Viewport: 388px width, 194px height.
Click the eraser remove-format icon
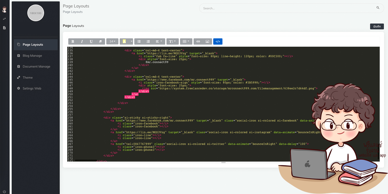click(100, 42)
